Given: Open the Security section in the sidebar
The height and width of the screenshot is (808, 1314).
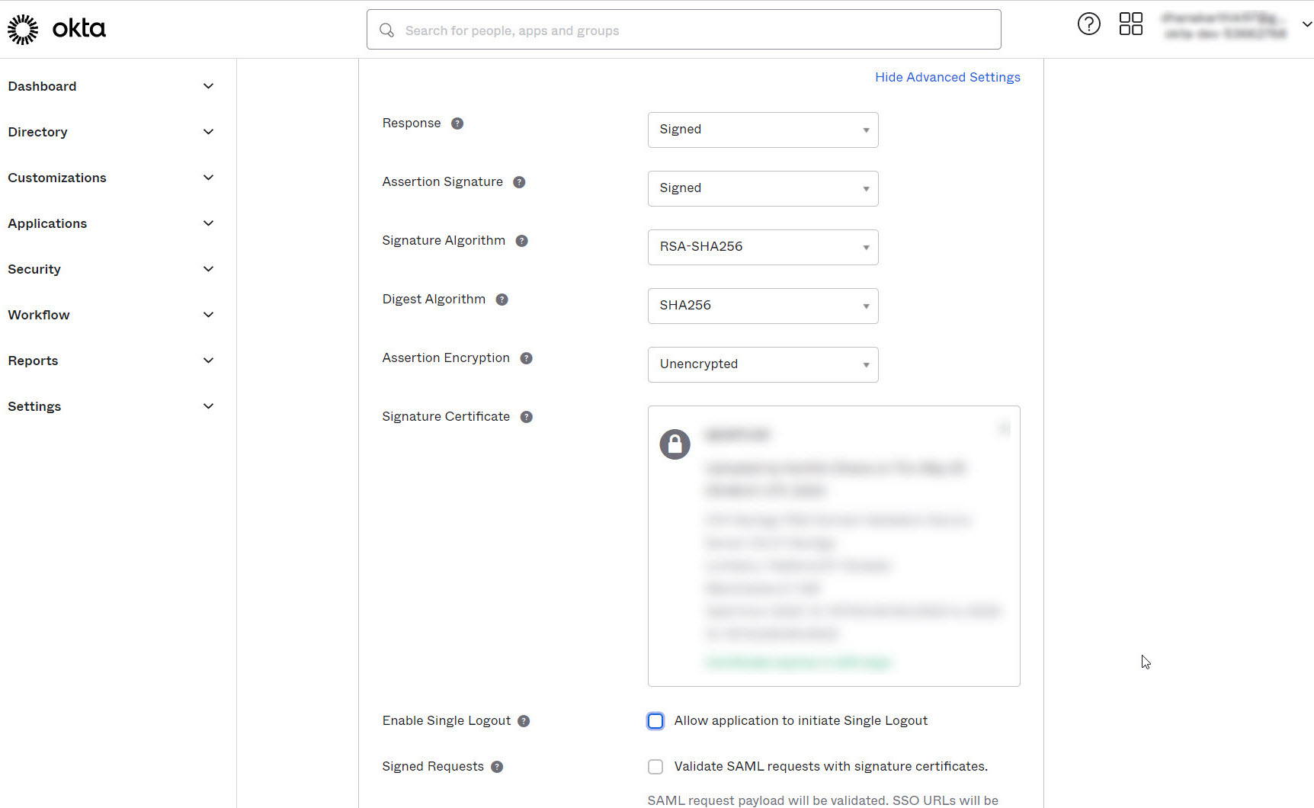Looking at the screenshot, I should 34,269.
